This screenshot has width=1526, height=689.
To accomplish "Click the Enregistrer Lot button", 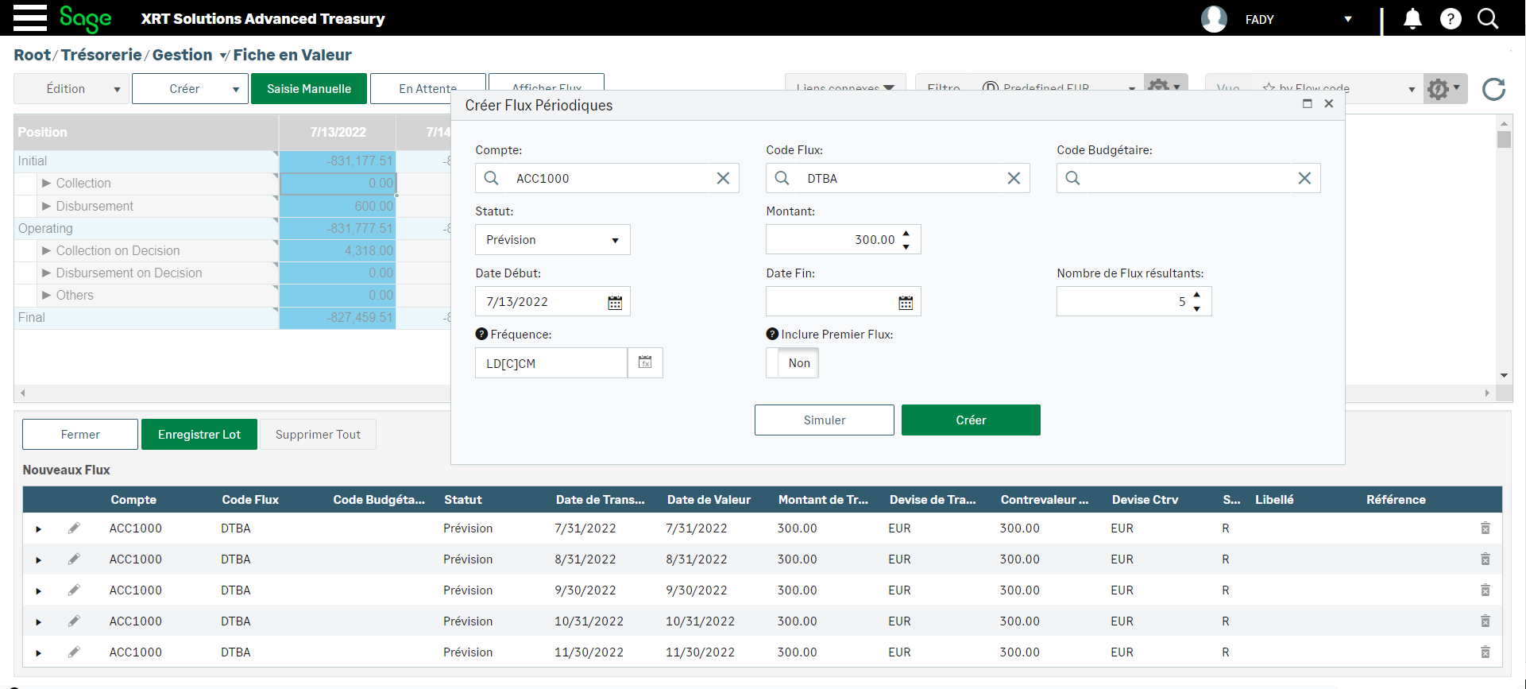I will pos(199,435).
